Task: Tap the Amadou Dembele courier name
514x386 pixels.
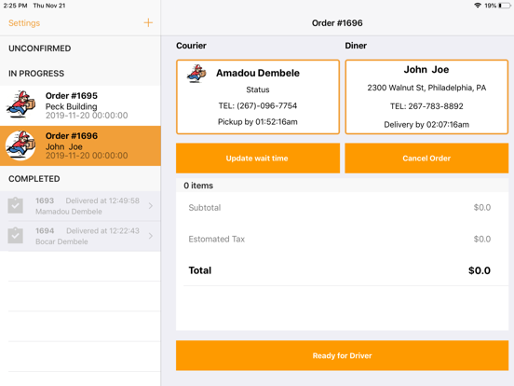Action: click(x=258, y=73)
